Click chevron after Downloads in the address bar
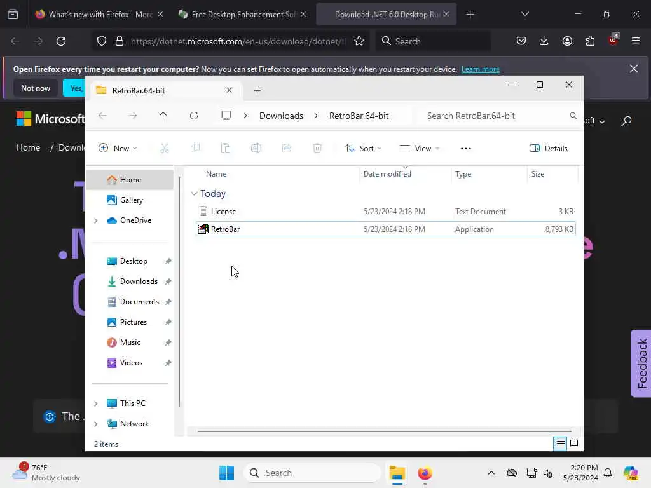 [x=316, y=116]
